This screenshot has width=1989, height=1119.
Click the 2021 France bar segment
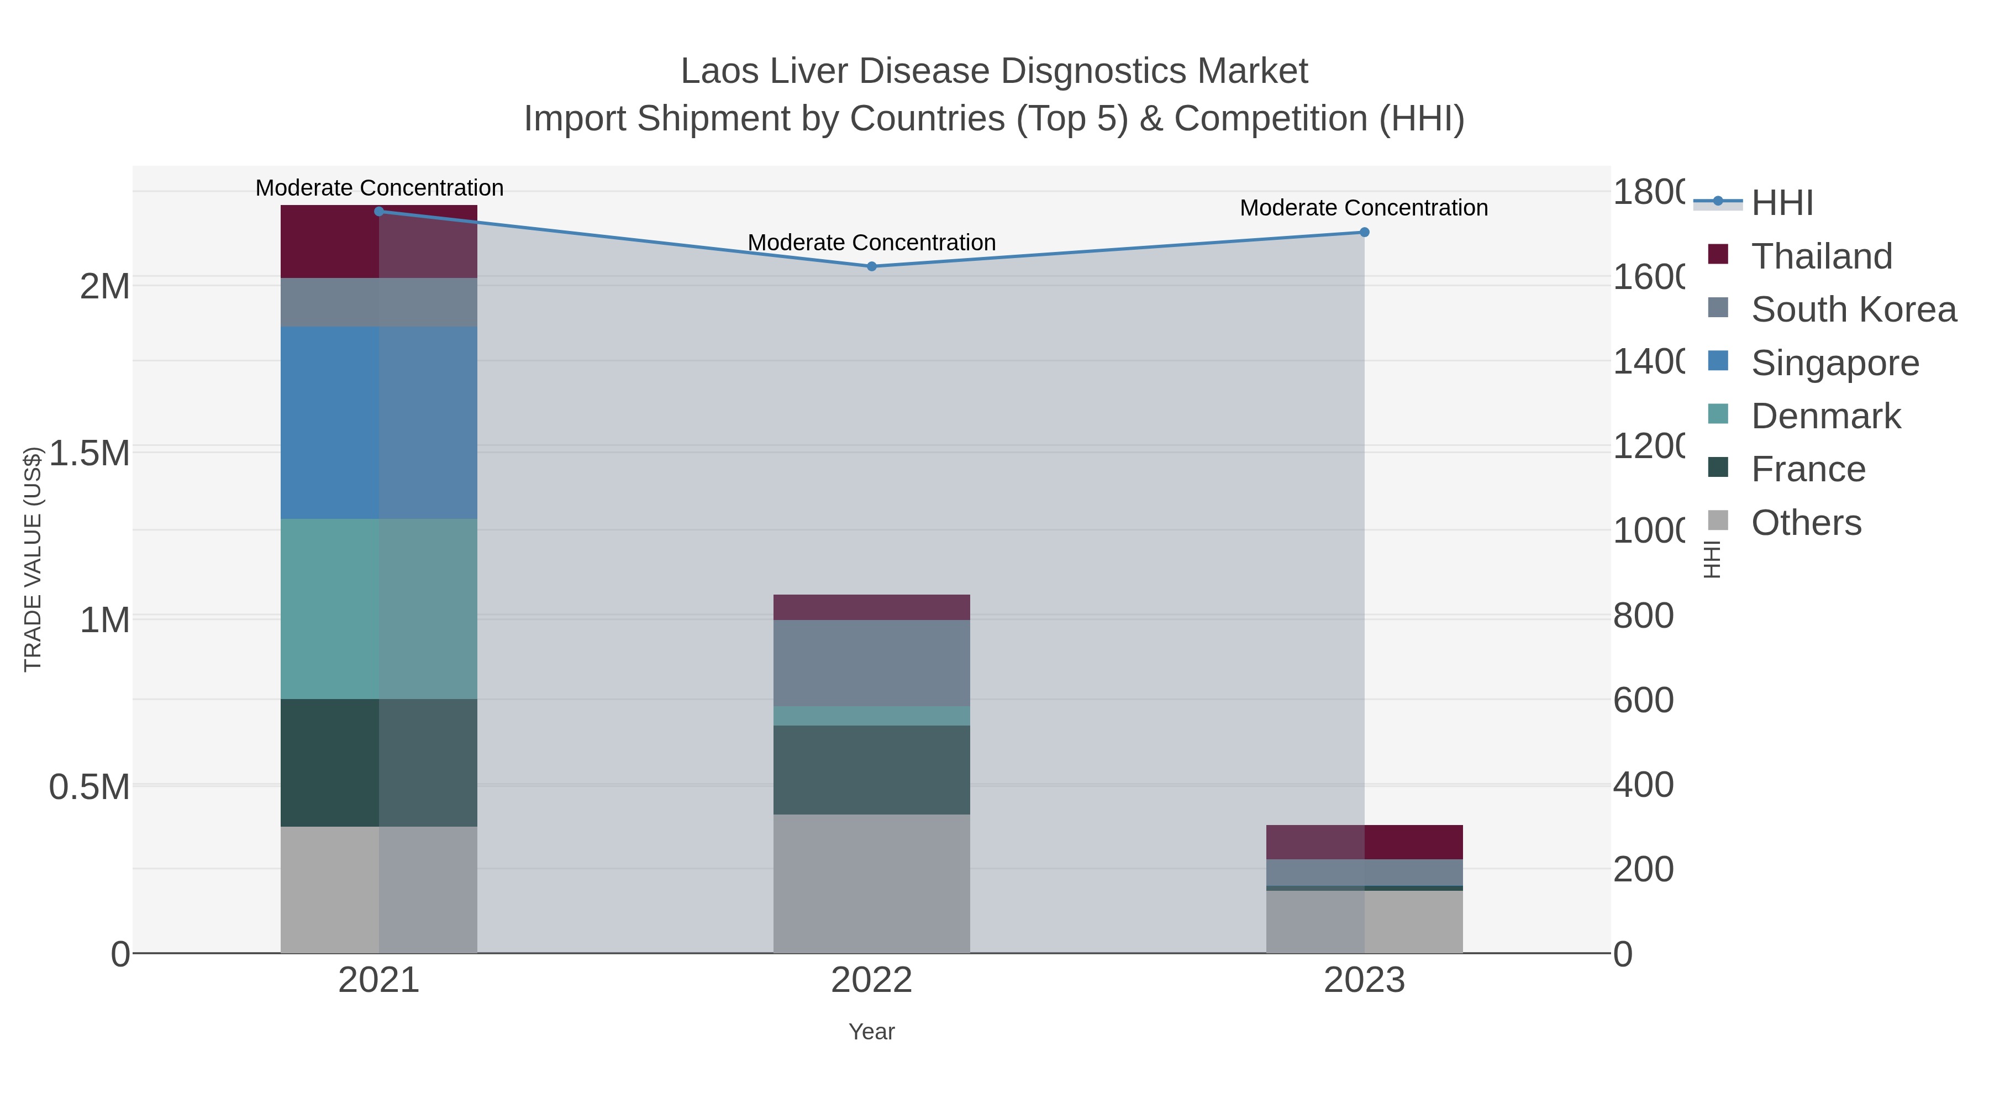tap(378, 763)
